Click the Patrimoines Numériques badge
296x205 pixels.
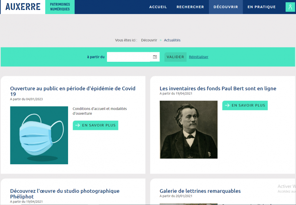tap(60, 7)
